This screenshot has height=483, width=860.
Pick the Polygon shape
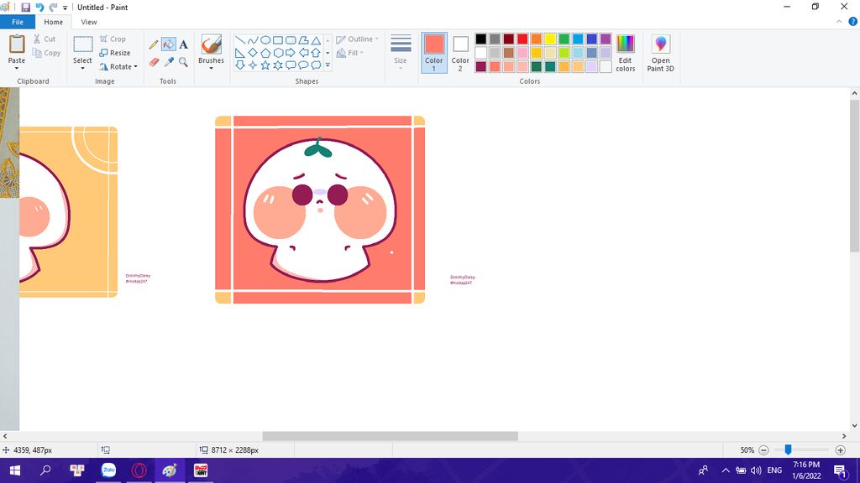[303, 40]
